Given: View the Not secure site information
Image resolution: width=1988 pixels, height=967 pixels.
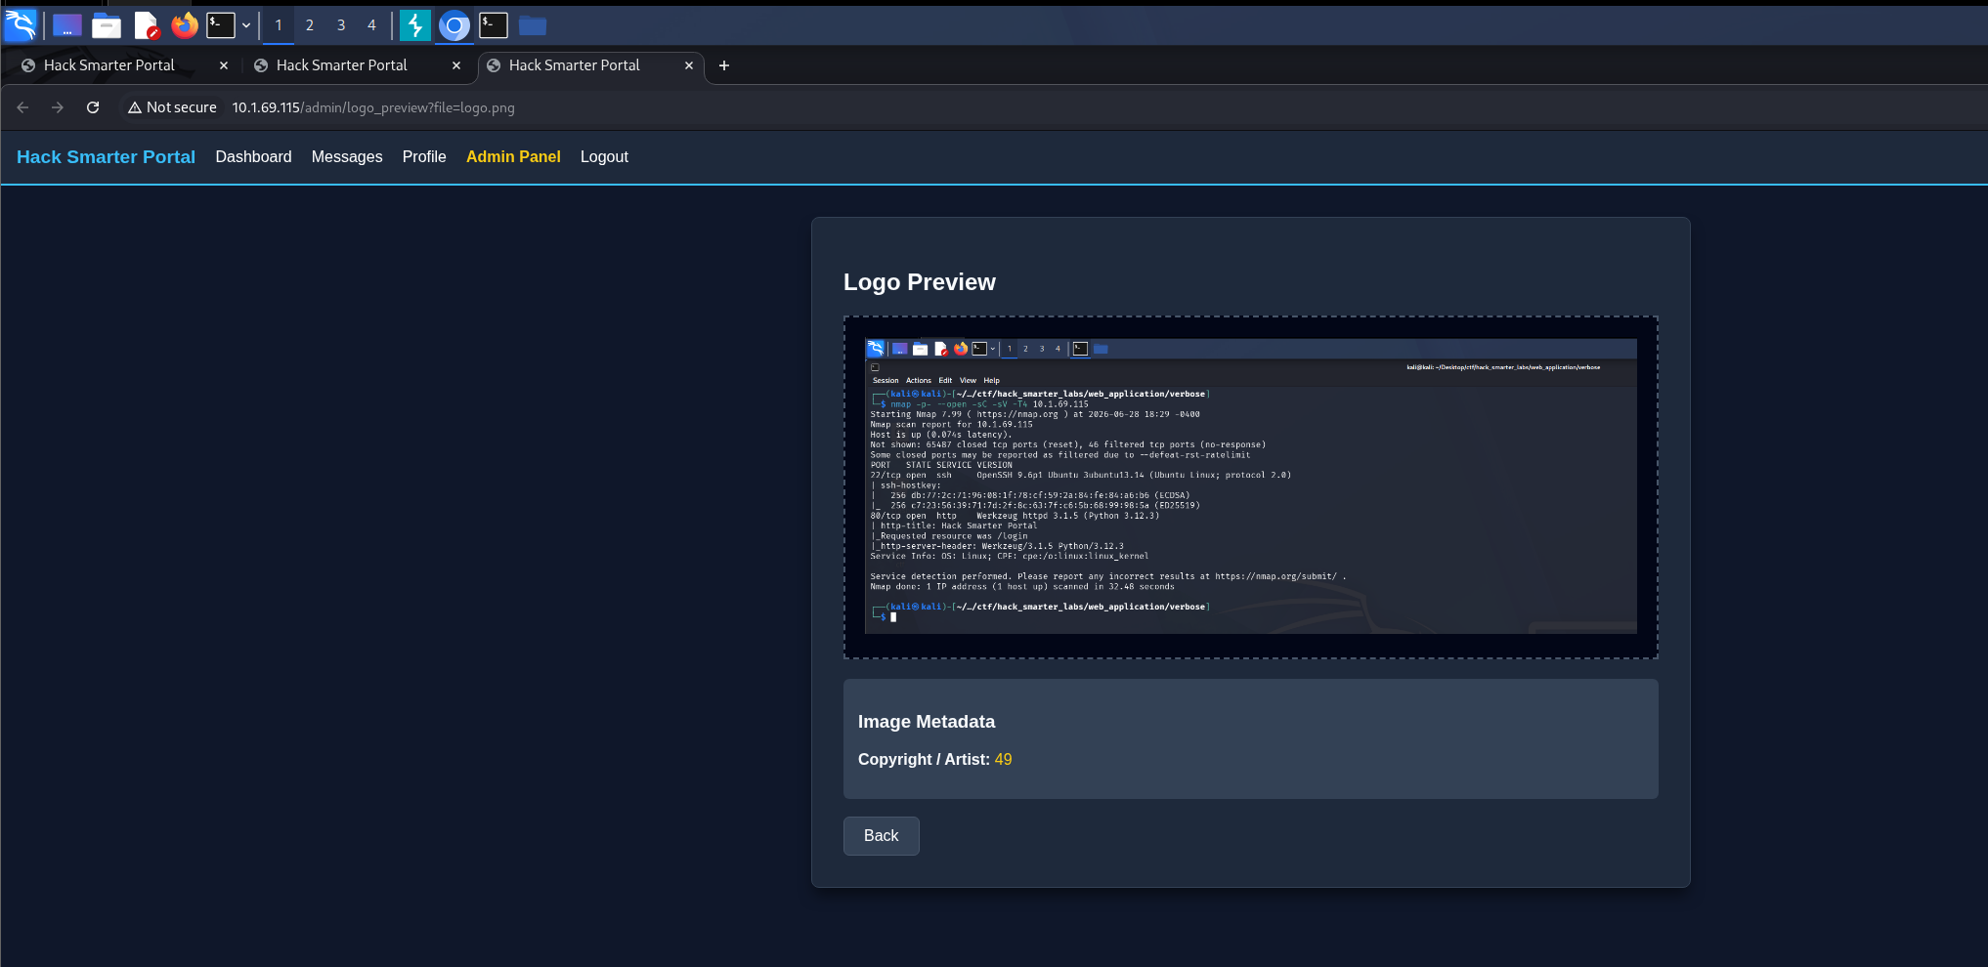Looking at the screenshot, I should pyautogui.click(x=172, y=107).
